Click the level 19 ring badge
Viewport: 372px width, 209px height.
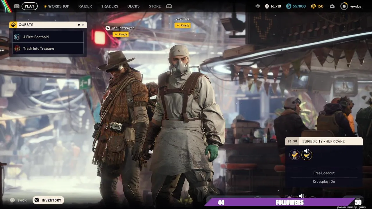[x=344, y=6]
